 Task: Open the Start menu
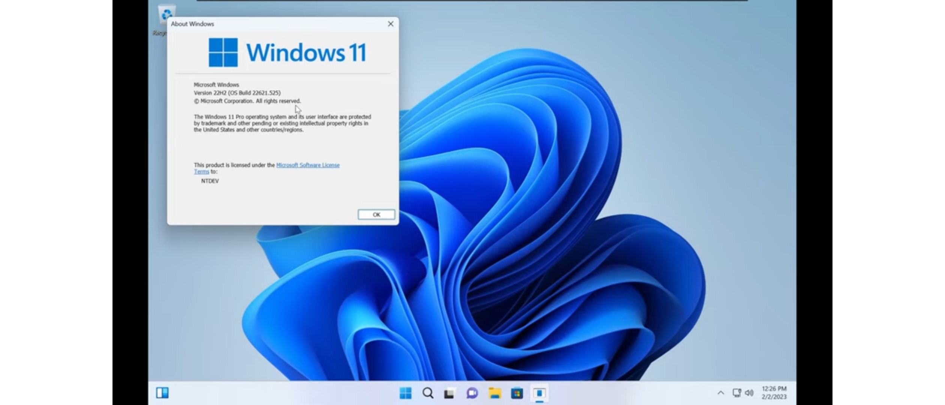click(x=403, y=393)
